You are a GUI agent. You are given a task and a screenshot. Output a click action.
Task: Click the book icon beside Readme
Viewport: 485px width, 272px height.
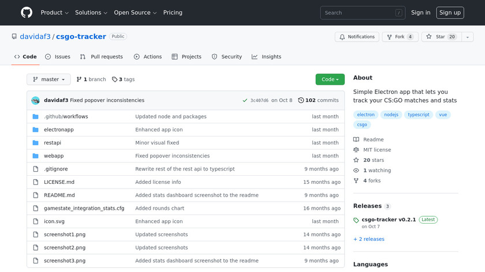pyautogui.click(x=356, y=139)
